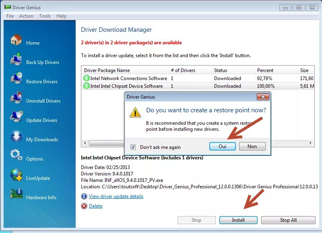This screenshot has height=233, width=322.
Task: Open the My Downloads arrow icon
Action: (x=16, y=136)
